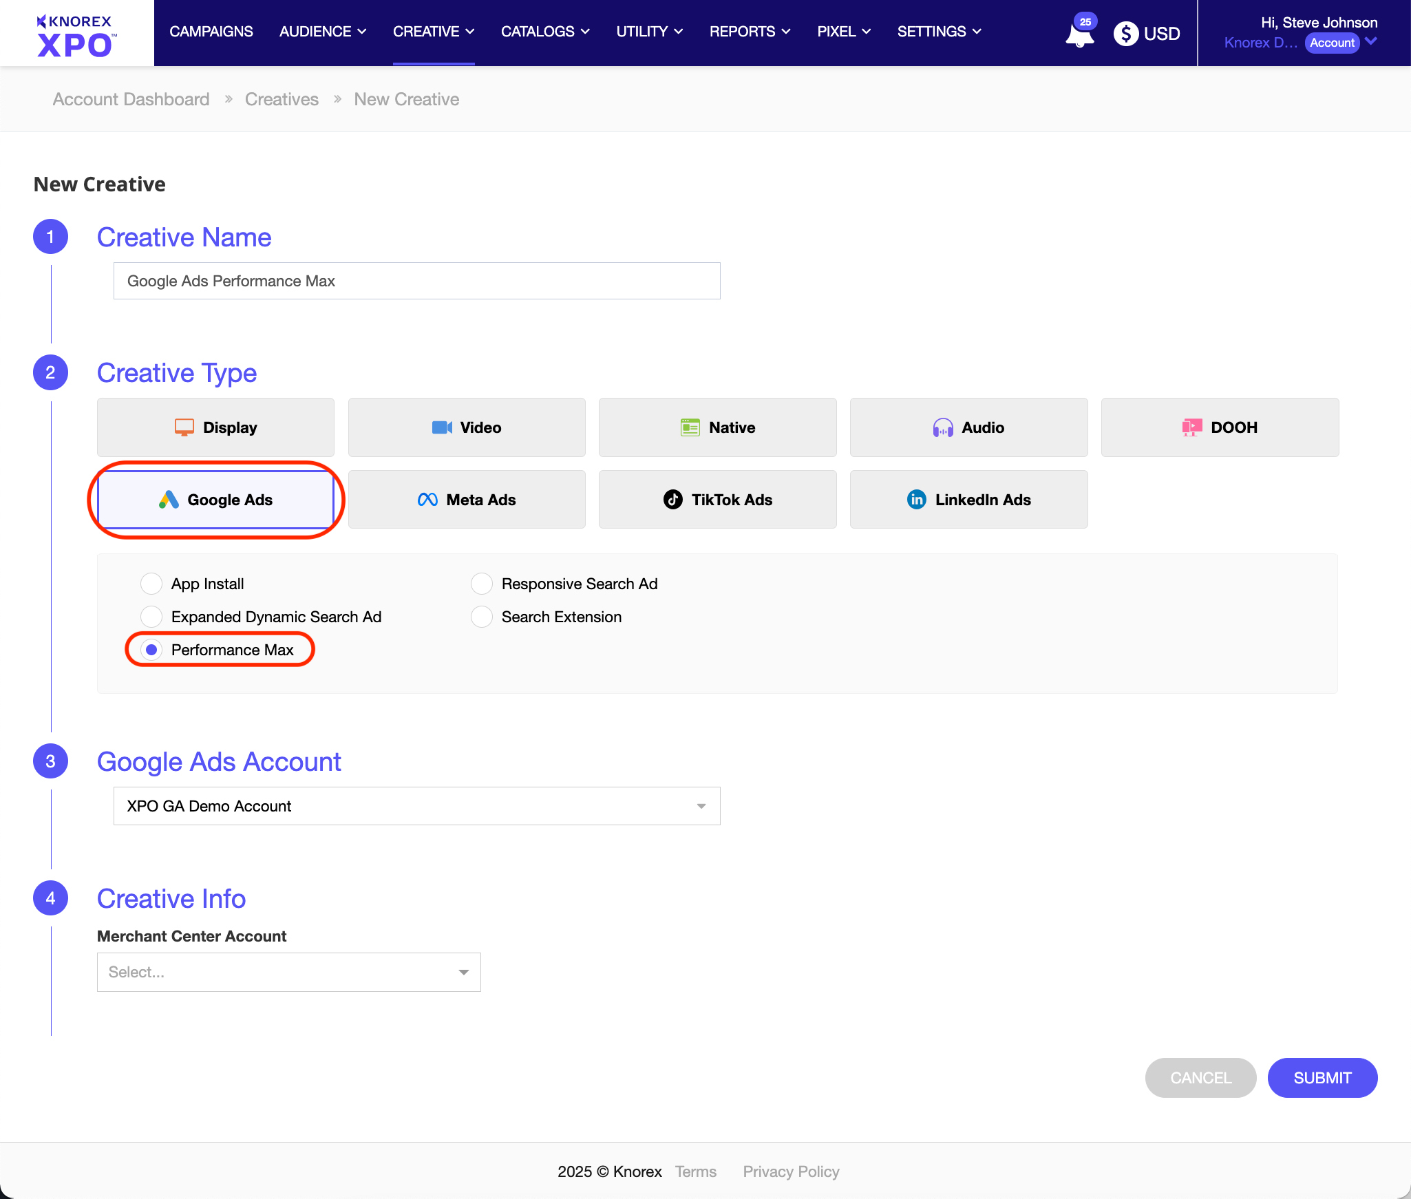The width and height of the screenshot is (1411, 1199).
Task: Click the SUBMIT button
Action: (1322, 1078)
